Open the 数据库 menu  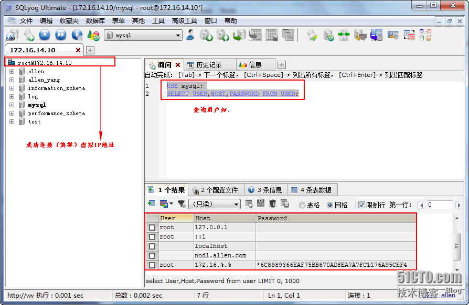coord(95,21)
